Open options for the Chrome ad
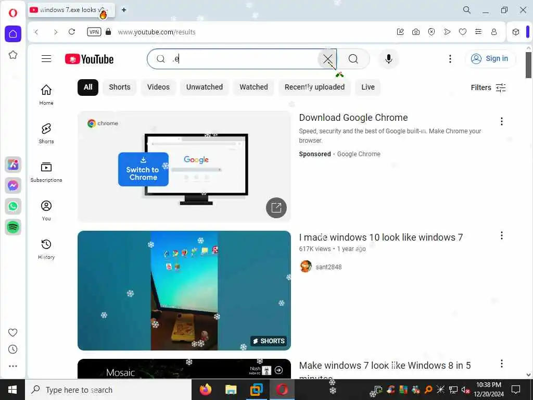This screenshot has height=400, width=533. [x=501, y=121]
